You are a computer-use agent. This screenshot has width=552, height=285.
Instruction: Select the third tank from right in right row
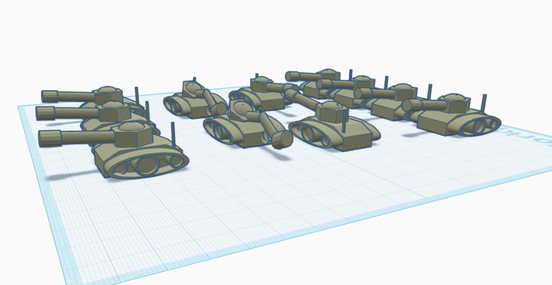[352, 91]
